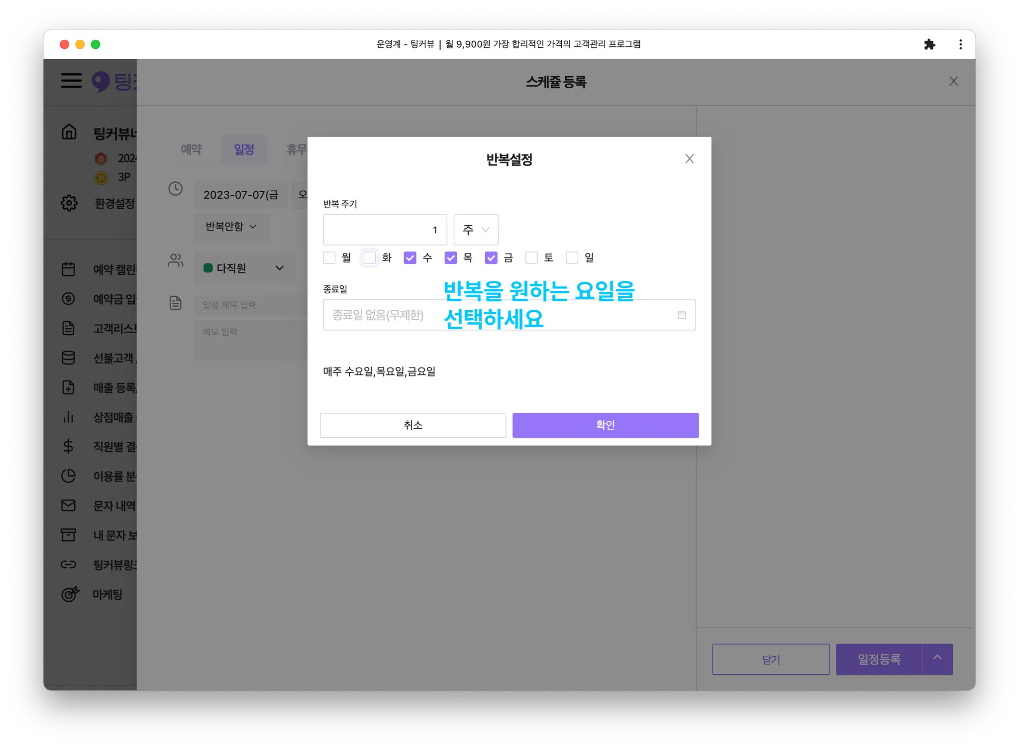Check the 월 (Monday) checkbox
The width and height of the screenshot is (1019, 748).
click(329, 257)
